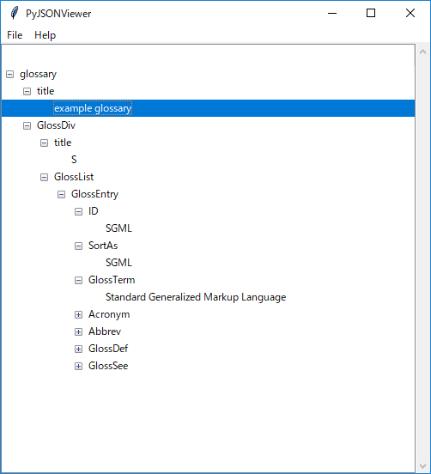The width and height of the screenshot is (431, 474).
Task: Select the Standard Generalized Markup Language value
Action: coord(196,297)
